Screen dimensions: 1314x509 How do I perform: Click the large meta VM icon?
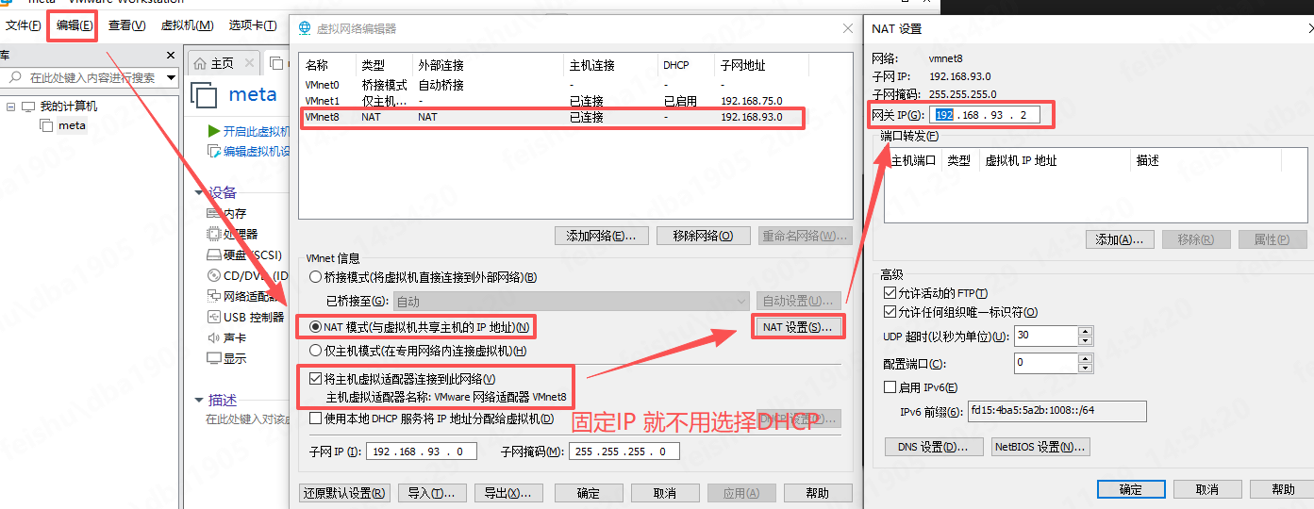click(x=205, y=94)
